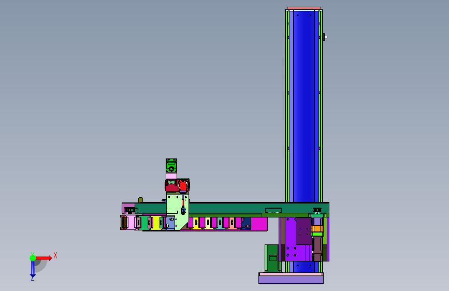
Task: Select the orange coupling on the column's lower right
Action: pos(317,228)
